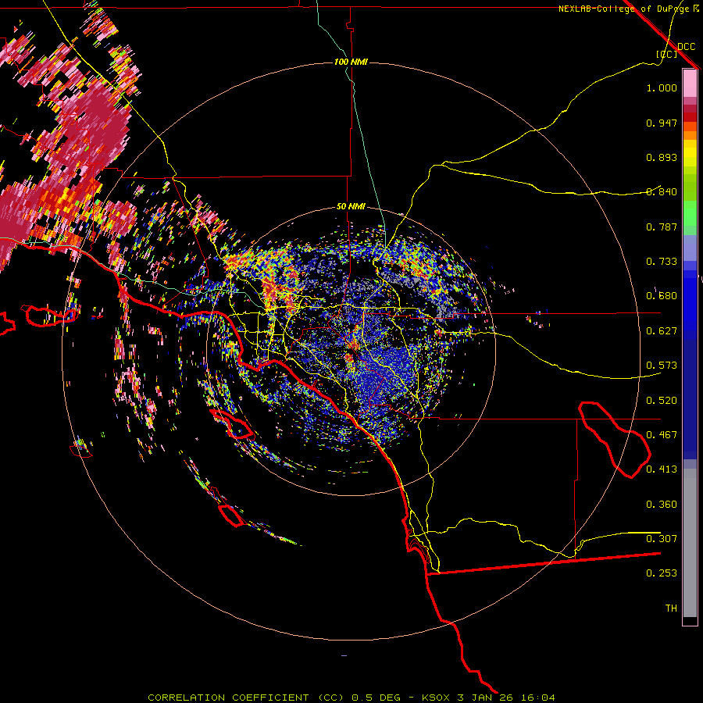Viewport: 703px width, 703px height.
Task: Click the 0.627 scale value
Action: click(662, 331)
